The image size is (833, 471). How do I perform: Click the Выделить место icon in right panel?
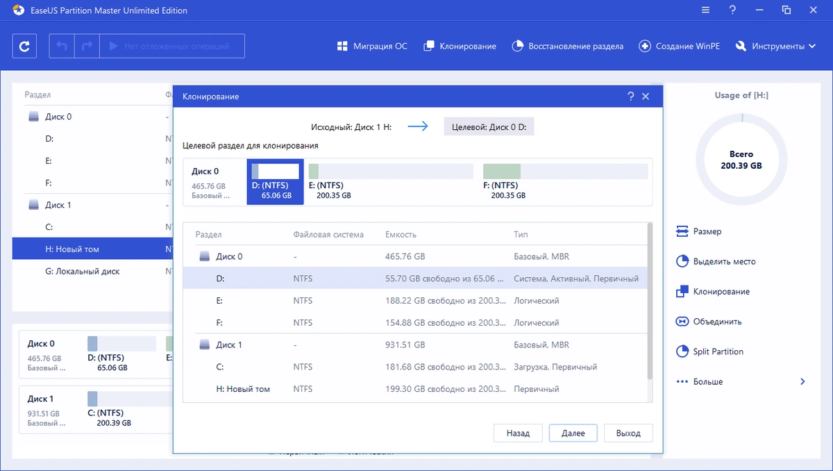[682, 261]
